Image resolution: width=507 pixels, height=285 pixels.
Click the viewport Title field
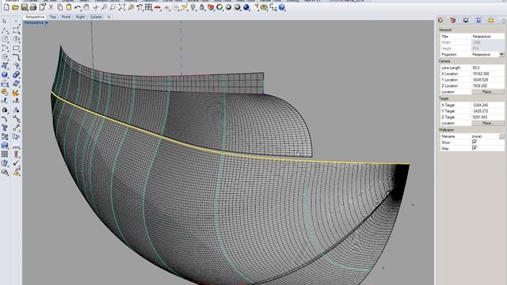pyautogui.click(x=488, y=36)
